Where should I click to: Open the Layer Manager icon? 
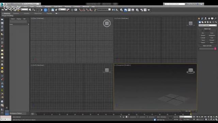click(121, 10)
